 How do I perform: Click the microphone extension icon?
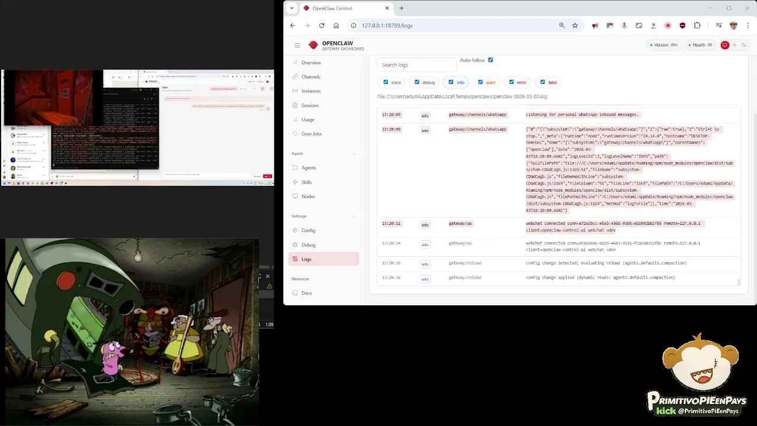click(624, 25)
